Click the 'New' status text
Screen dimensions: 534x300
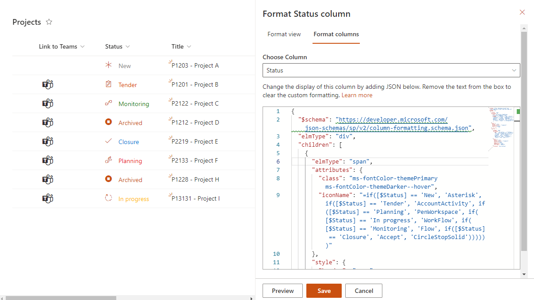[125, 66]
